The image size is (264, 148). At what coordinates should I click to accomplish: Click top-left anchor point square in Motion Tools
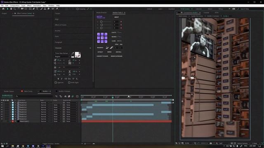[99, 35]
